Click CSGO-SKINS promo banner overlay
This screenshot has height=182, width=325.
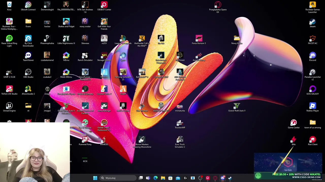point(288,166)
